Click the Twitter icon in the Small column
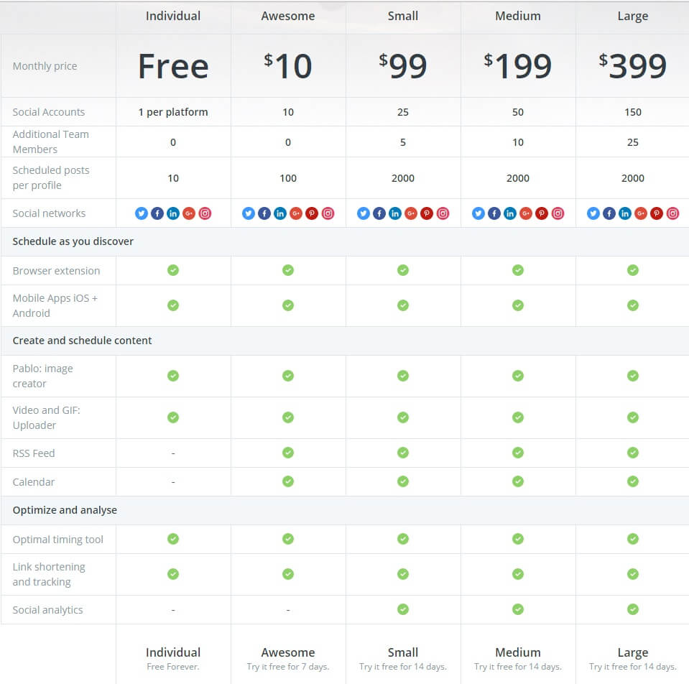689x684 pixels. point(364,213)
